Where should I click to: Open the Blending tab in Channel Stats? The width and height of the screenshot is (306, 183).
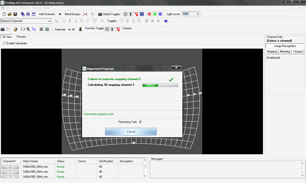(x=285, y=51)
